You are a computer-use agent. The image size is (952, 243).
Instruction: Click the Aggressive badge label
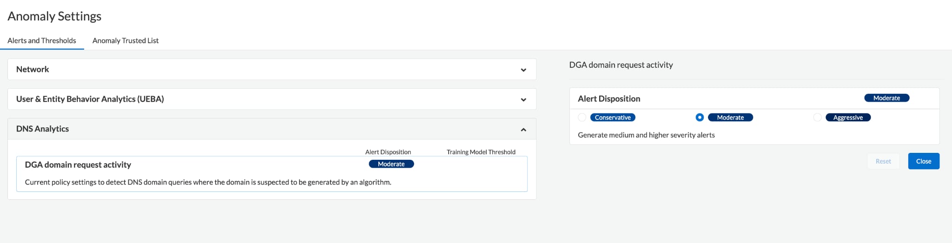(848, 118)
